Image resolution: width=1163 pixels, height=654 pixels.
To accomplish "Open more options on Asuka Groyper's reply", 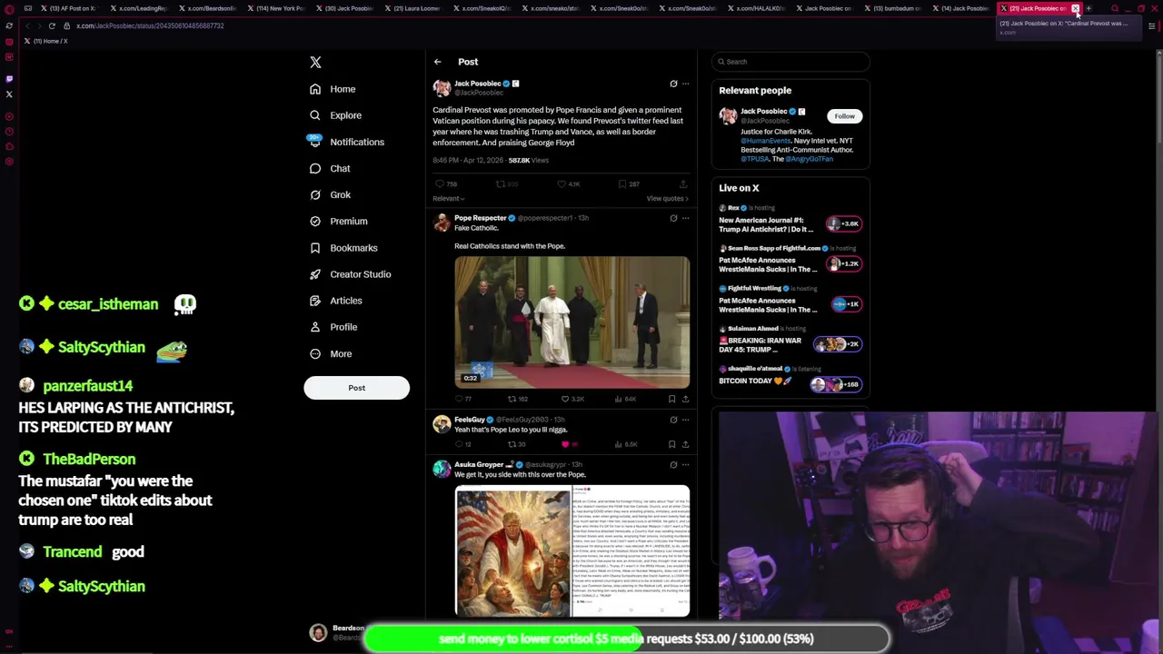I will coord(686,464).
